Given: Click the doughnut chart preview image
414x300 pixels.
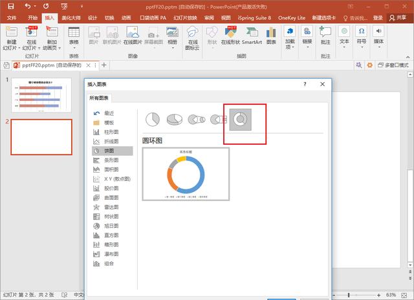Looking at the screenshot, I should pos(186,173).
